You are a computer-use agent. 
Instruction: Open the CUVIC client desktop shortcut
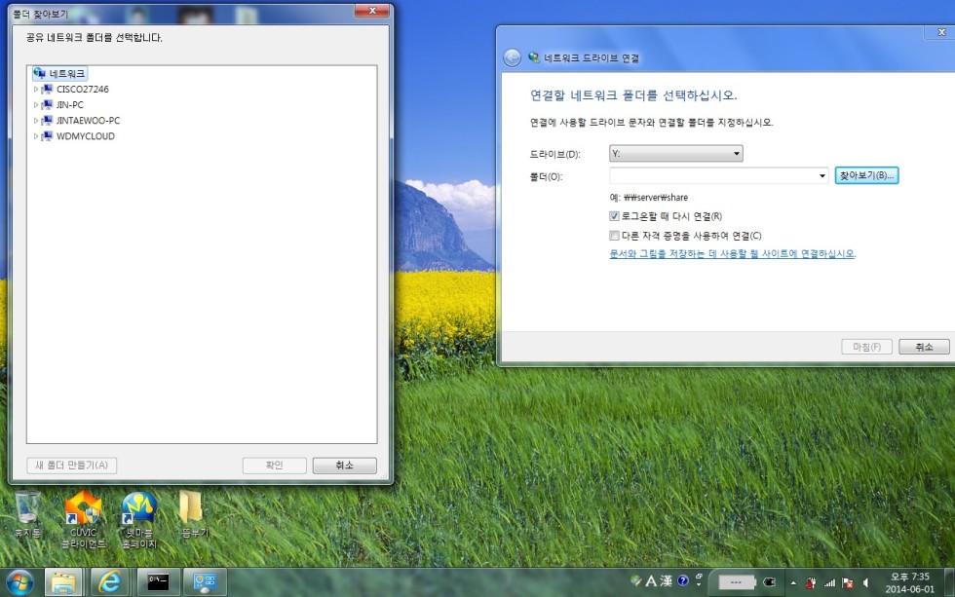tap(83, 508)
